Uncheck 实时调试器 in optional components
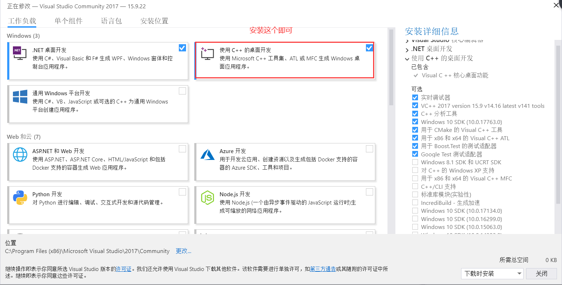 pyautogui.click(x=415, y=97)
